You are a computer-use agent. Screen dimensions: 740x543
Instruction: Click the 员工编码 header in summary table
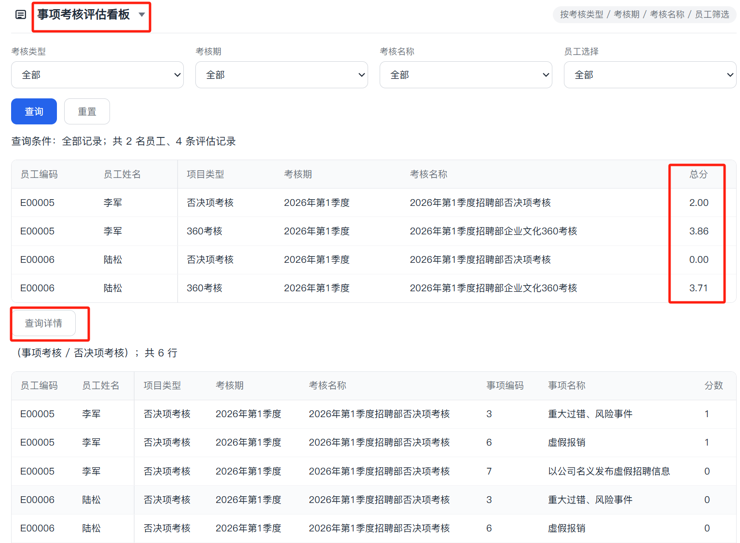[39, 174]
